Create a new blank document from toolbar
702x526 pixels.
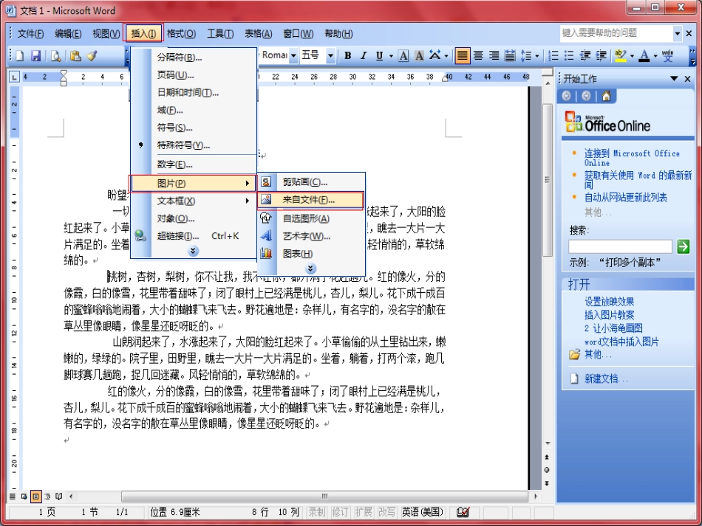pos(20,55)
